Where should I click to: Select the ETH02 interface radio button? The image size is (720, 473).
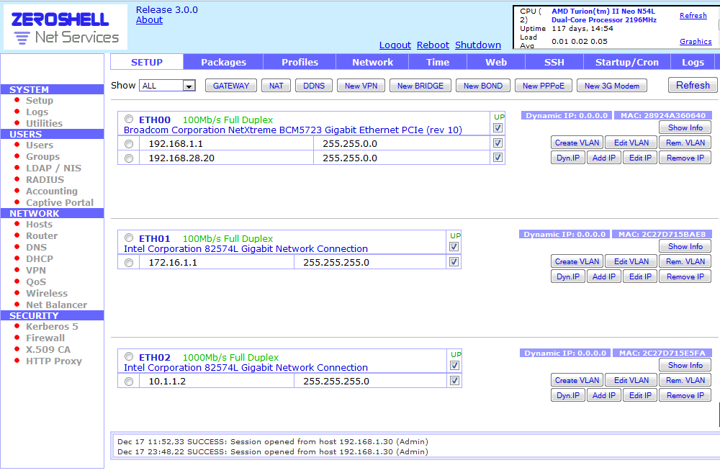coord(129,356)
